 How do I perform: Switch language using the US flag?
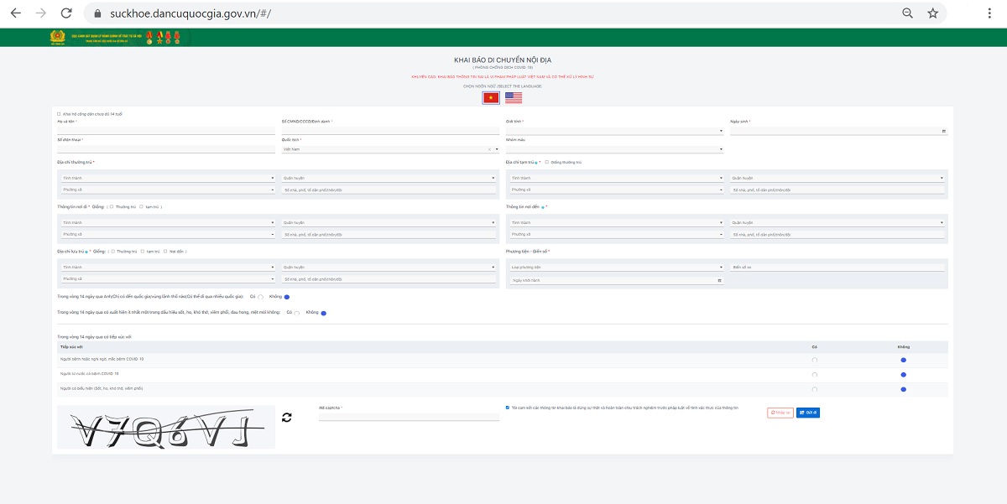click(x=514, y=98)
